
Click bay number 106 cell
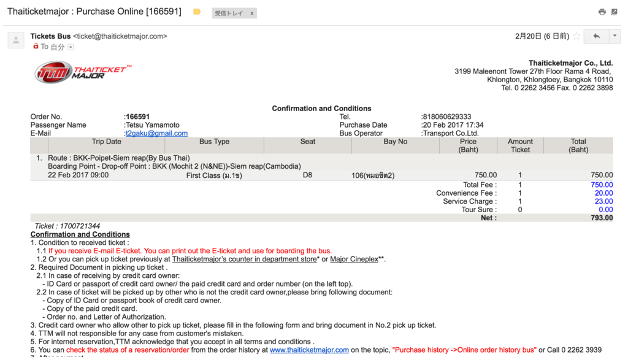tap(373, 175)
